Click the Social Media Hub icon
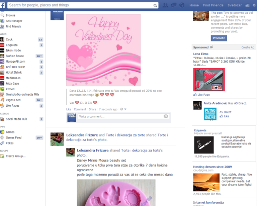Screen dimensions: 257x206 tap(2, 119)
